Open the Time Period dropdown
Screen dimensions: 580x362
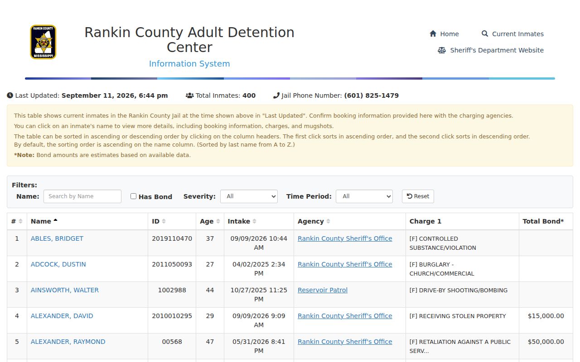point(364,196)
